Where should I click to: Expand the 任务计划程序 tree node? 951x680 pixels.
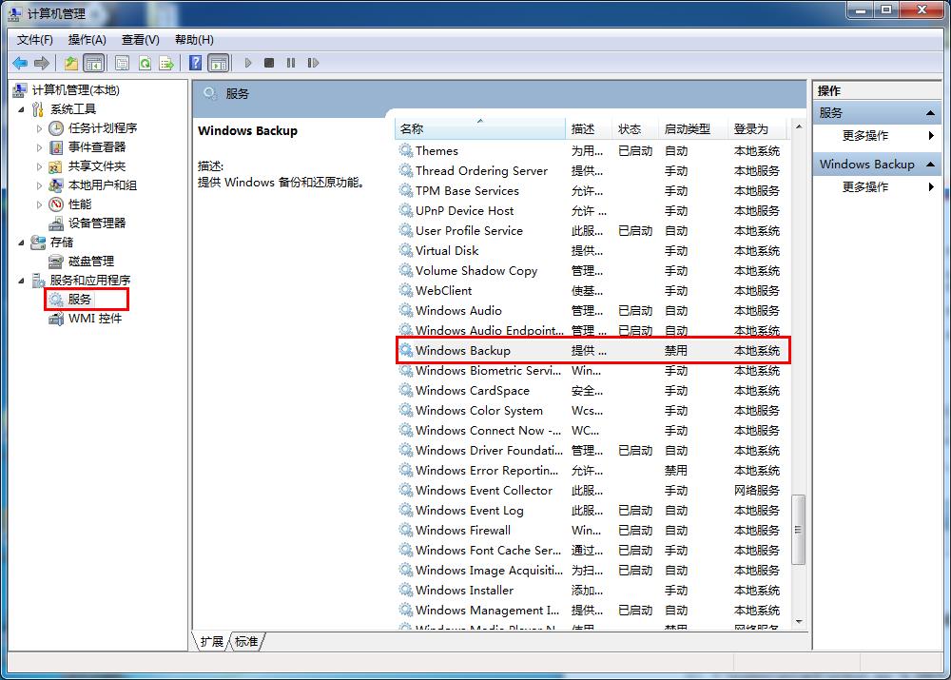click(39, 128)
